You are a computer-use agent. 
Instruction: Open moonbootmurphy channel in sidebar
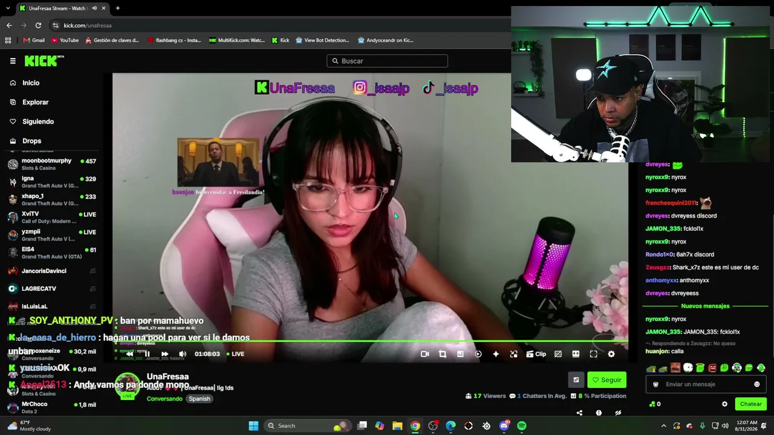pos(51,164)
